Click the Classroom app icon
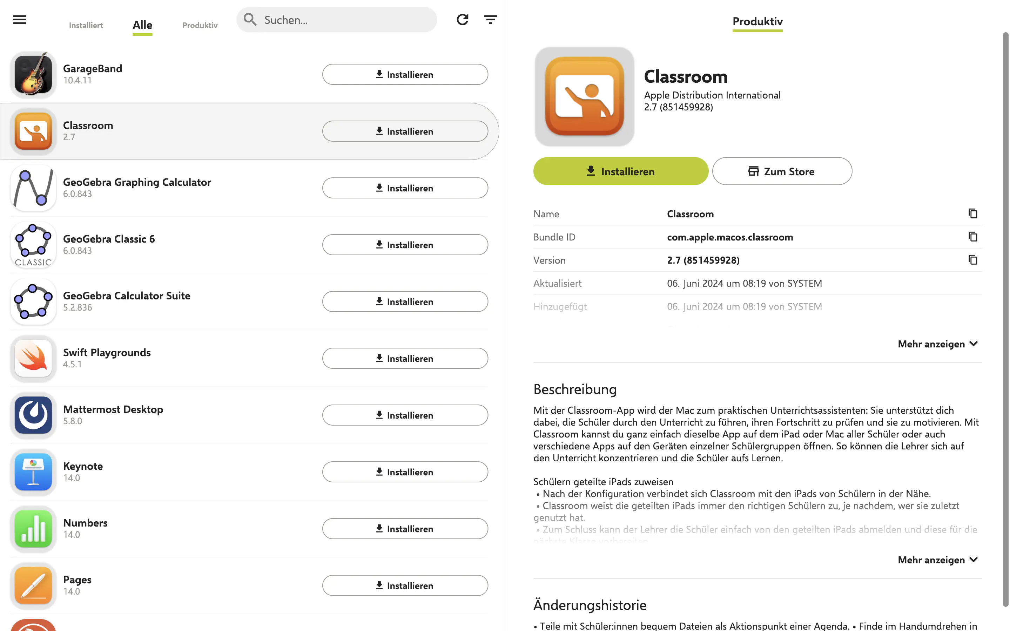 coord(33,131)
